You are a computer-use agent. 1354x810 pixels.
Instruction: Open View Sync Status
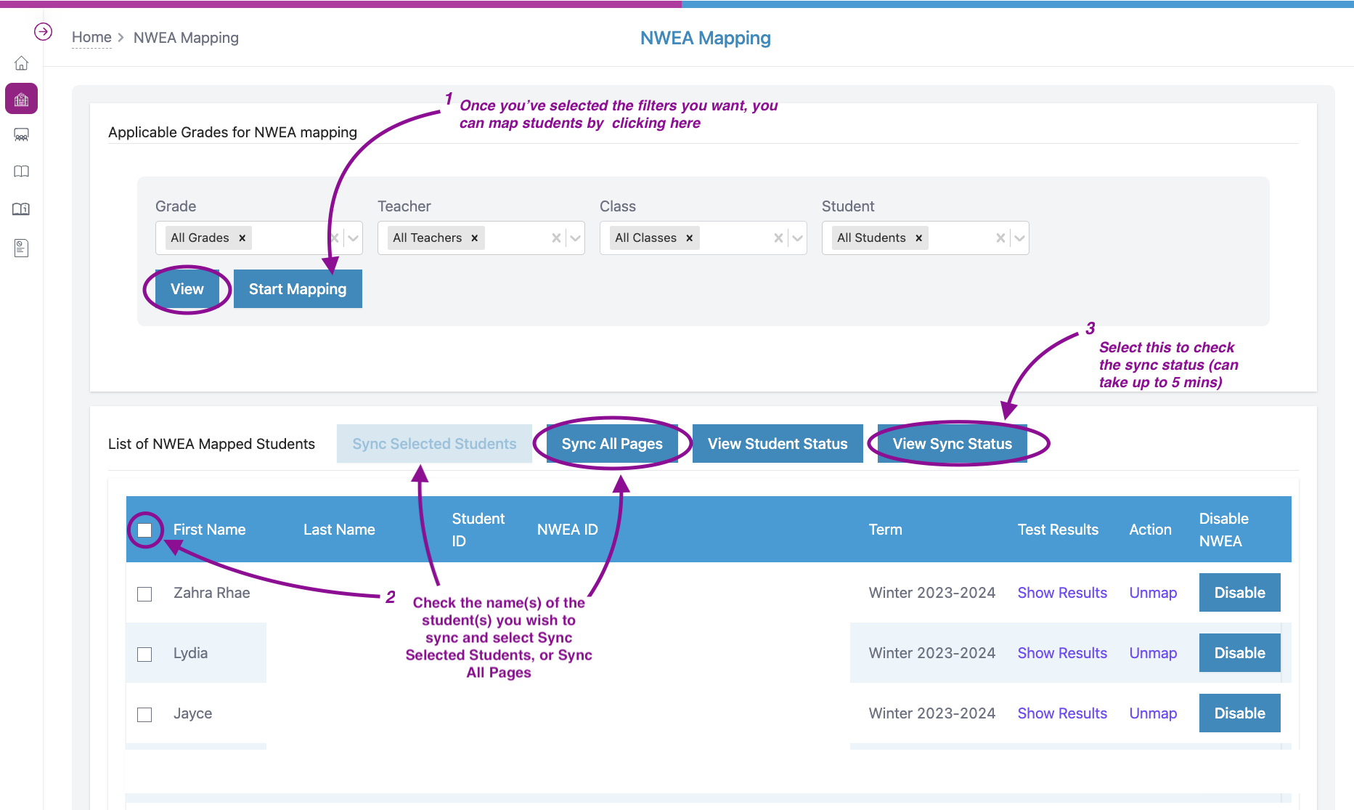pyautogui.click(x=953, y=444)
